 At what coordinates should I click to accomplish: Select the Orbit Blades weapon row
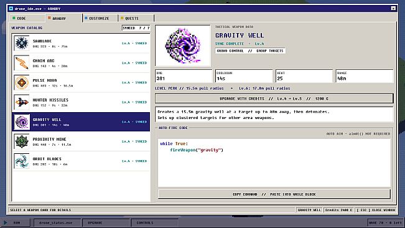pos(81,161)
